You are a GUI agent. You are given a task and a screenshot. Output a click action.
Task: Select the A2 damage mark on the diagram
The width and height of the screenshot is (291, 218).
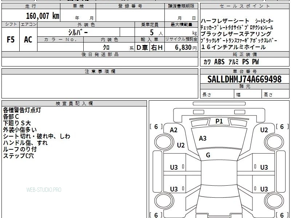(x=174, y=130)
